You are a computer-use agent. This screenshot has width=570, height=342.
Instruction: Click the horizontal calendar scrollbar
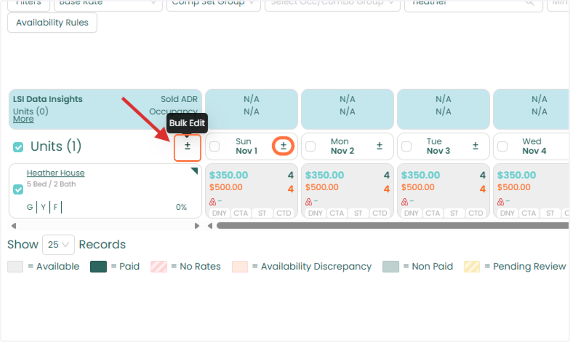point(392,226)
